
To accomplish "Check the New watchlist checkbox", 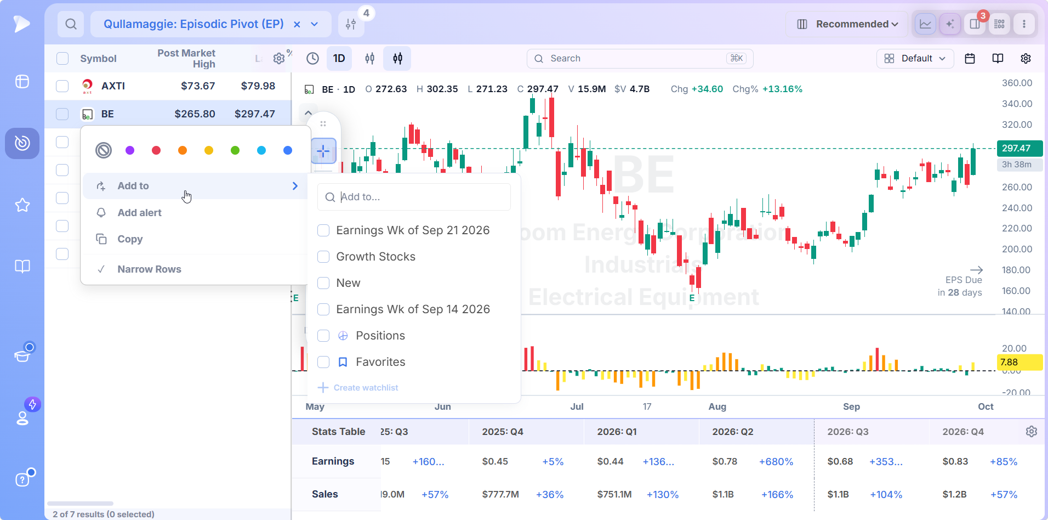I will tap(323, 283).
